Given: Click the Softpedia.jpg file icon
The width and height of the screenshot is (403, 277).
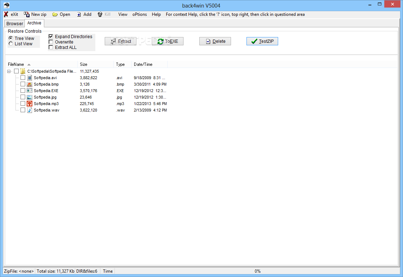Looking at the screenshot, I should [x=30, y=97].
